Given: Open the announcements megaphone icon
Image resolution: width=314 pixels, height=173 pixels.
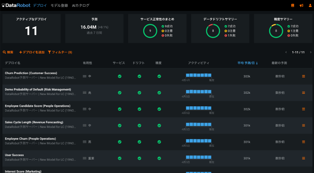Looking at the screenshot, I should click(x=301, y=6).
